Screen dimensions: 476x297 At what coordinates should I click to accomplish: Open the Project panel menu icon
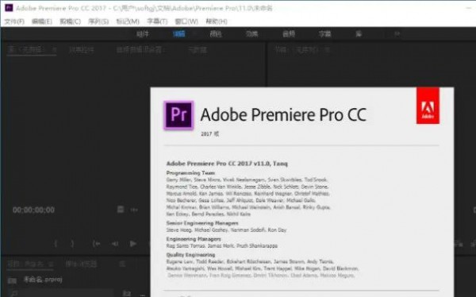tap(51, 264)
